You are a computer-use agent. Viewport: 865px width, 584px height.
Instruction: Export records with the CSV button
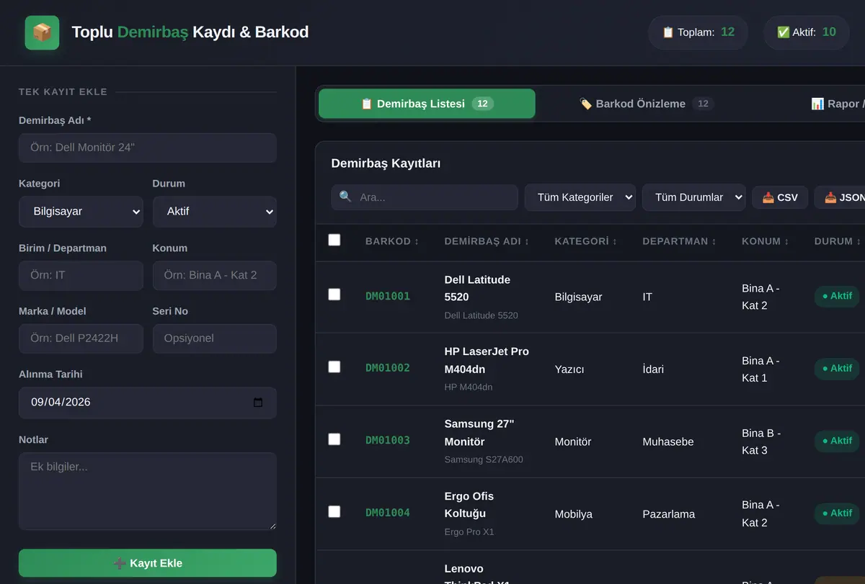780,197
